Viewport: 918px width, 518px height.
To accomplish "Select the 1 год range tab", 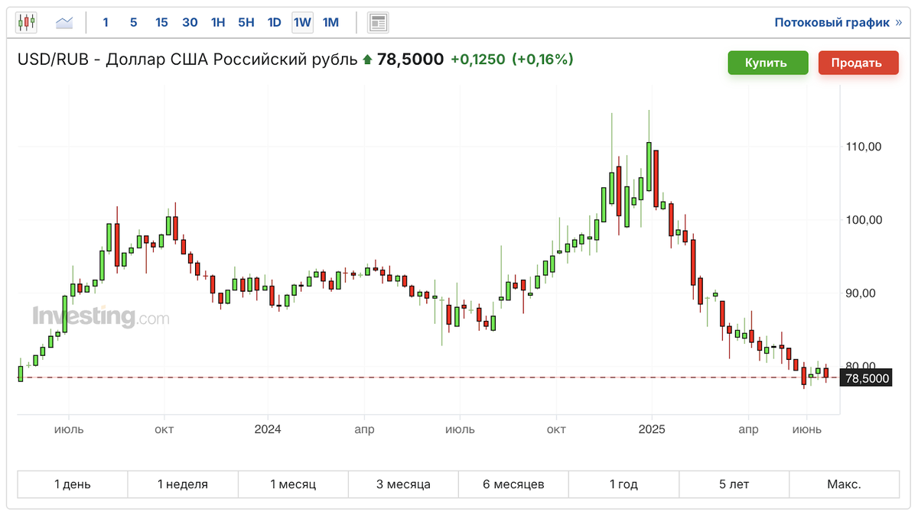I will [x=623, y=484].
